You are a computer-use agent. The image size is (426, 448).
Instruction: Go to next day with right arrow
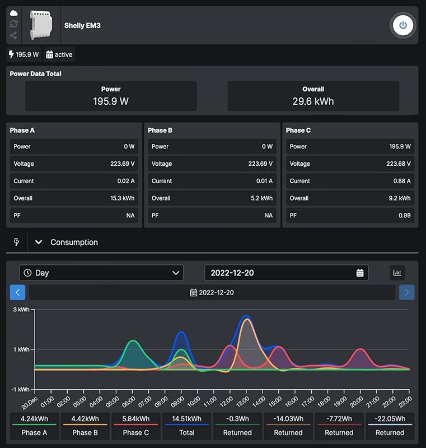click(407, 292)
